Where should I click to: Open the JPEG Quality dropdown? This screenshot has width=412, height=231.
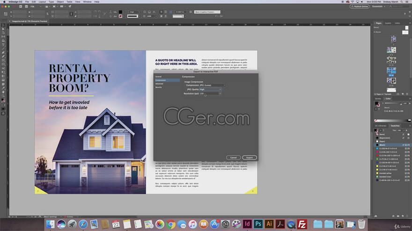pyautogui.click(x=210, y=89)
